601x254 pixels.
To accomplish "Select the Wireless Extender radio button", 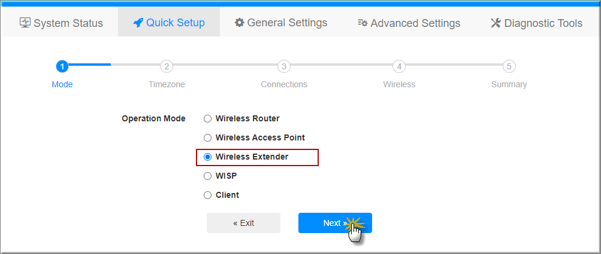I will pos(208,157).
